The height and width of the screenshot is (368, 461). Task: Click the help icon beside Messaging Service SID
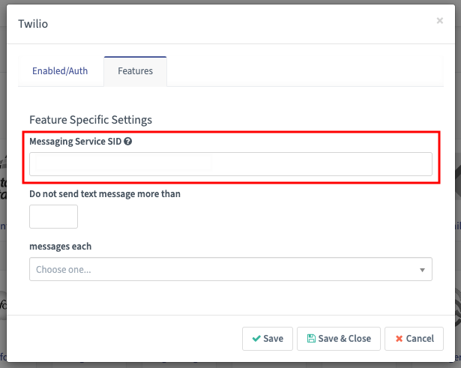click(x=128, y=141)
